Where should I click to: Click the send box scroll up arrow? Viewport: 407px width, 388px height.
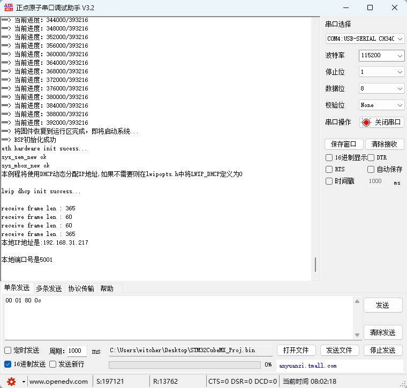pyautogui.click(x=357, y=301)
